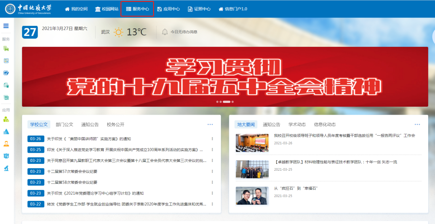Click the sun weather icon for 武汉

click(x=119, y=32)
